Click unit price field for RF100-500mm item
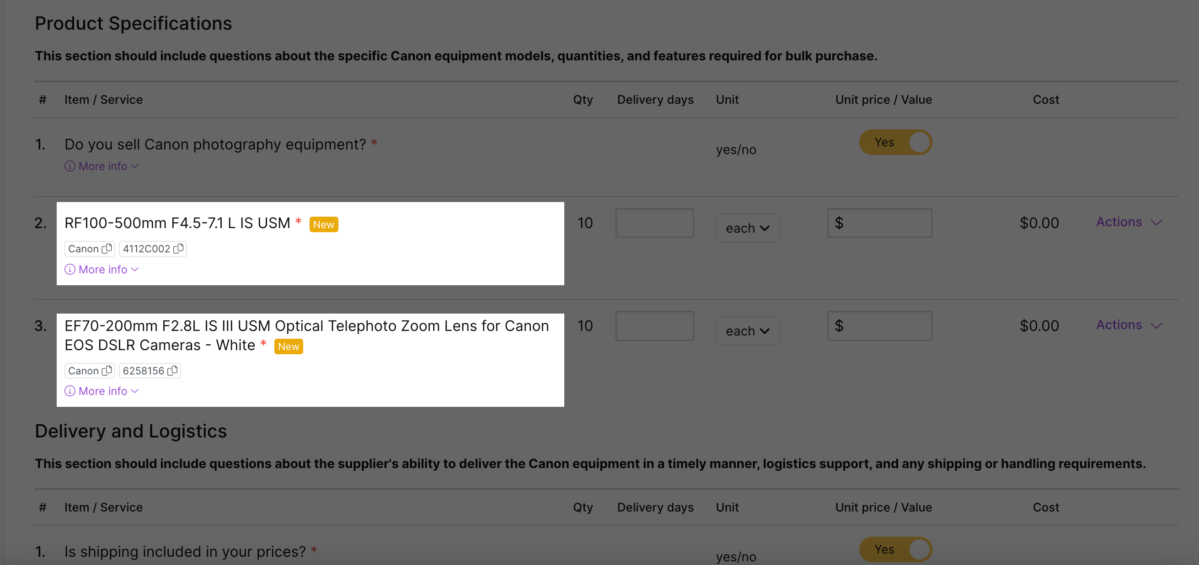1199x565 pixels. [879, 223]
